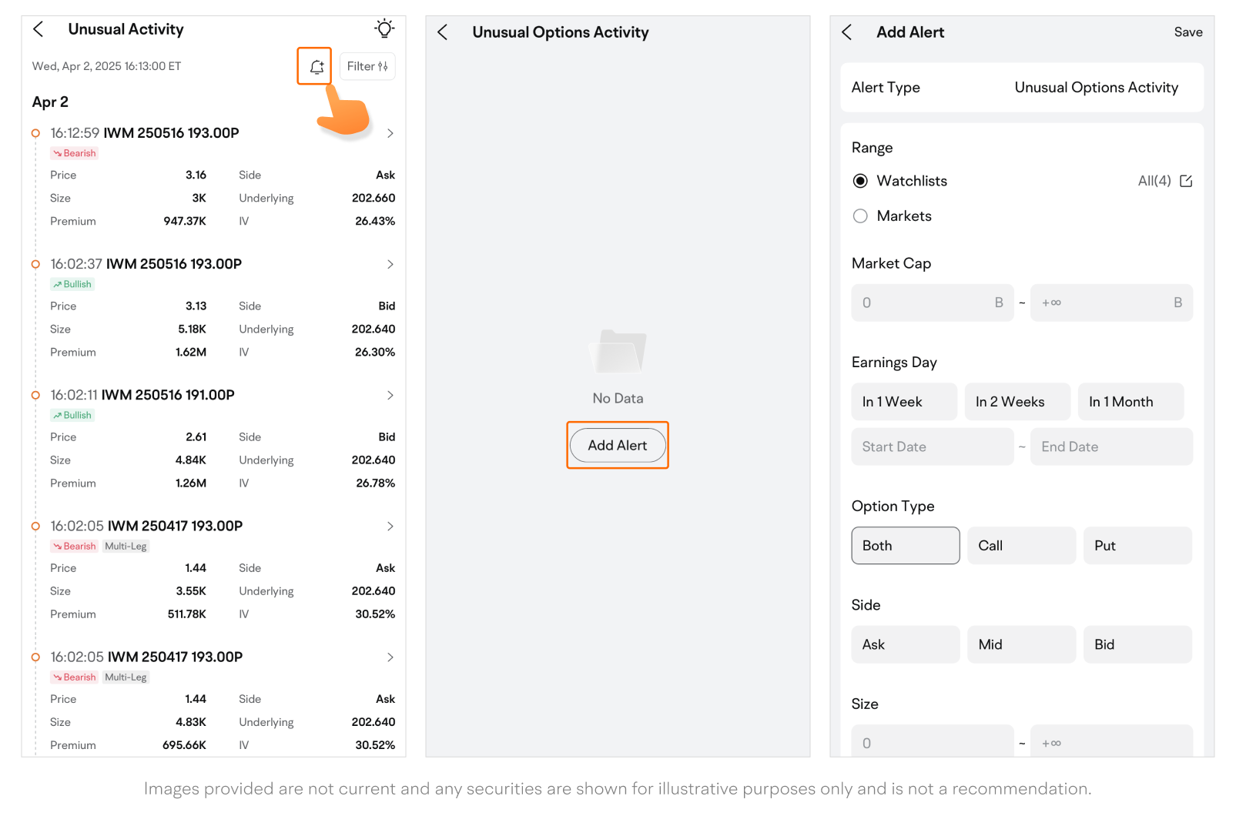Choose the In 2 Weeks earnings option
The height and width of the screenshot is (816, 1236).
[x=1017, y=402]
